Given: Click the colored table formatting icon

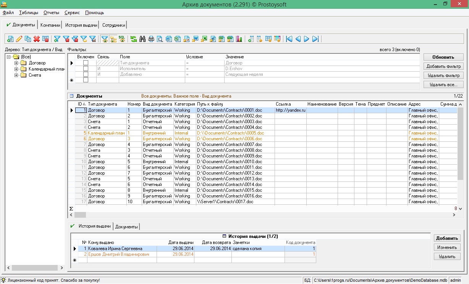Looking at the screenshot, I should click(277, 39).
